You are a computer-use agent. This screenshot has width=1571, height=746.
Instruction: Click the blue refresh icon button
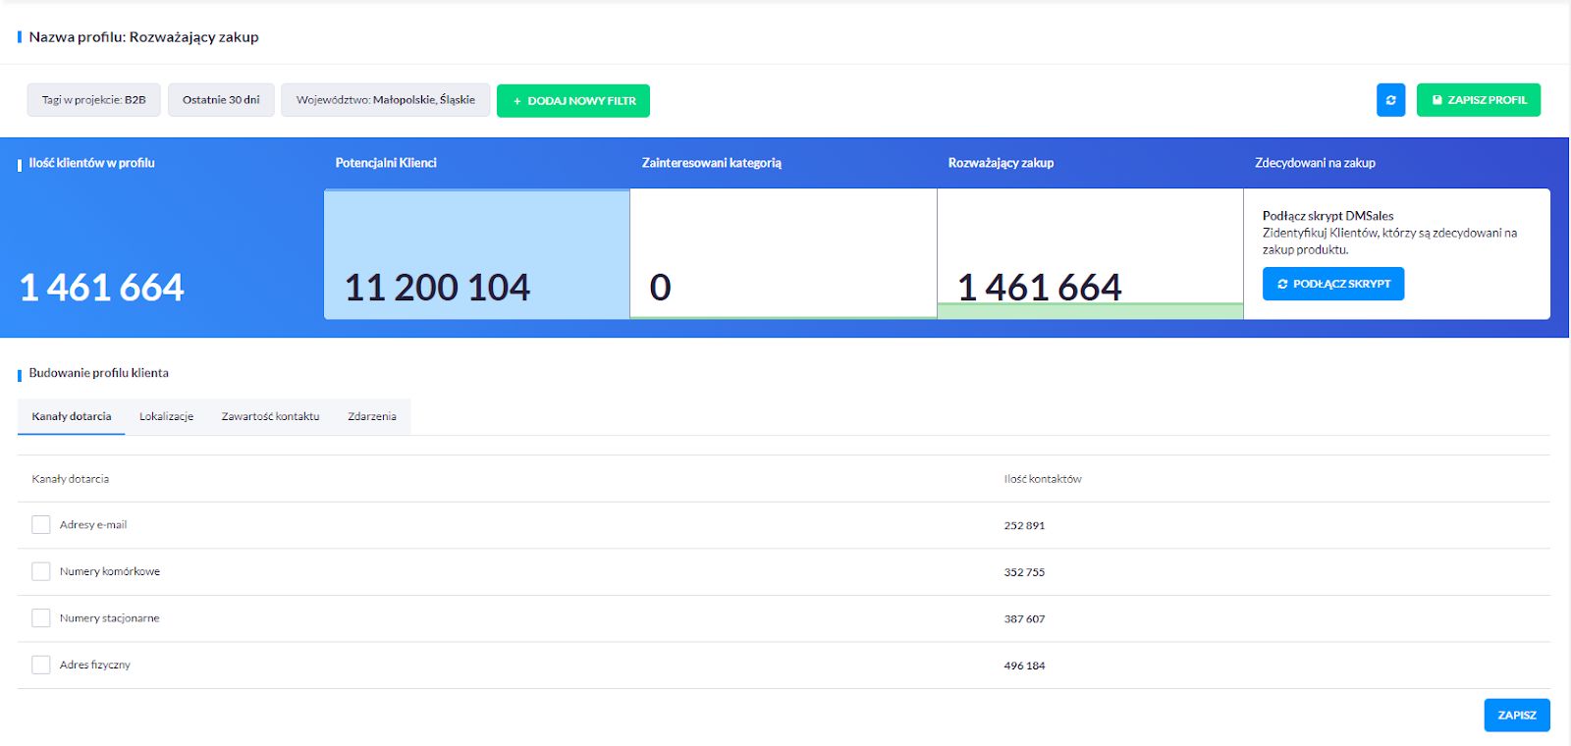(1390, 100)
